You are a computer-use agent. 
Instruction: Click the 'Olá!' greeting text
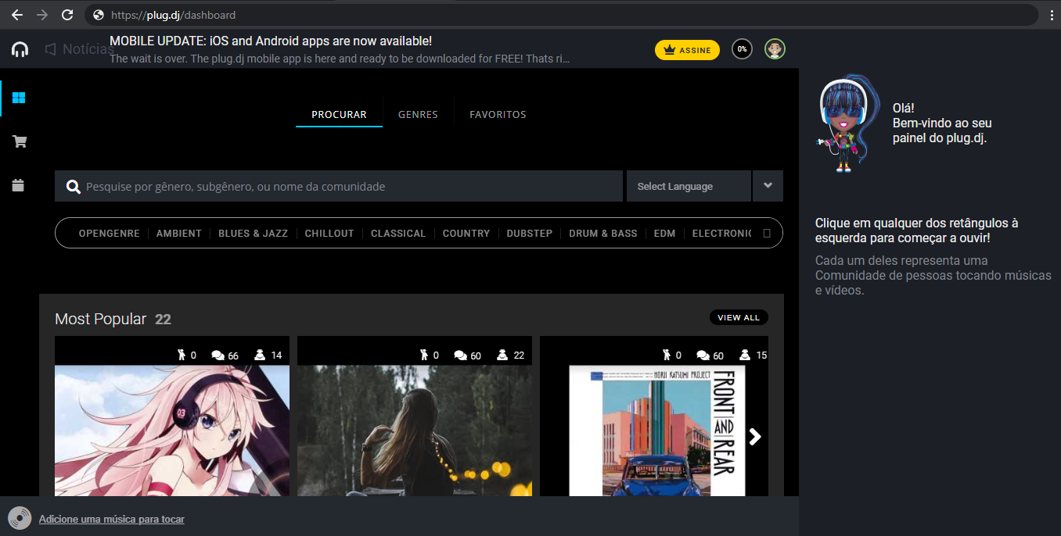tap(904, 109)
